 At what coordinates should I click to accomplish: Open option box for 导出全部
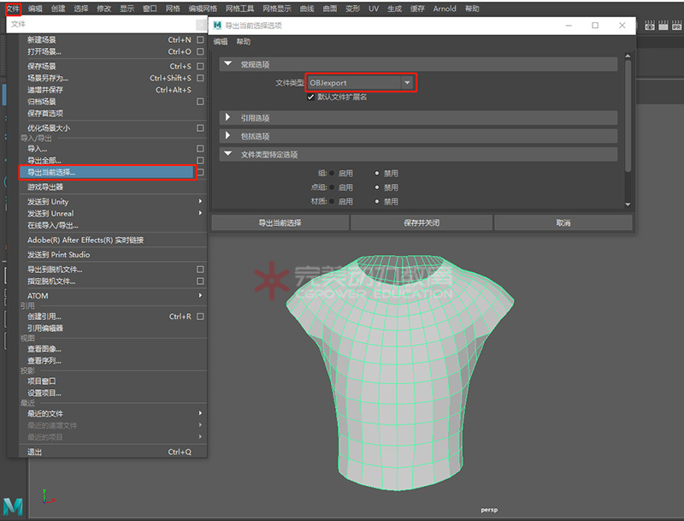pyautogui.click(x=200, y=160)
